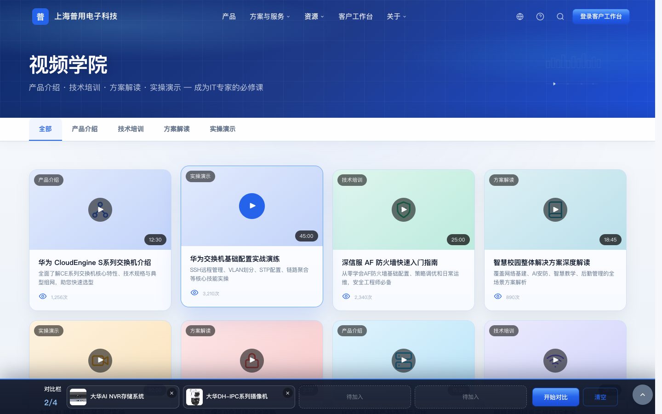Click first 待加入 empty compare slot
The image size is (662, 414).
[x=355, y=397]
